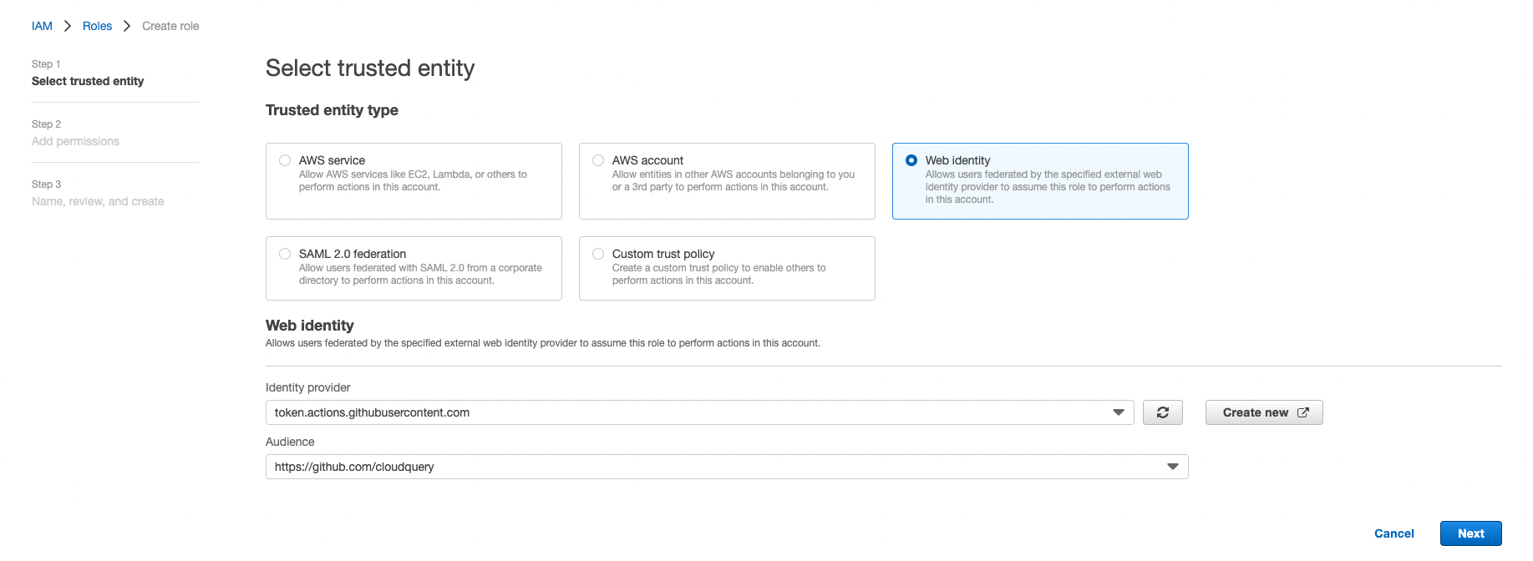The height and width of the screenshot is (561, 1533).
Task: Open the Audience dropdown arrow
Action: [1173, 466]
